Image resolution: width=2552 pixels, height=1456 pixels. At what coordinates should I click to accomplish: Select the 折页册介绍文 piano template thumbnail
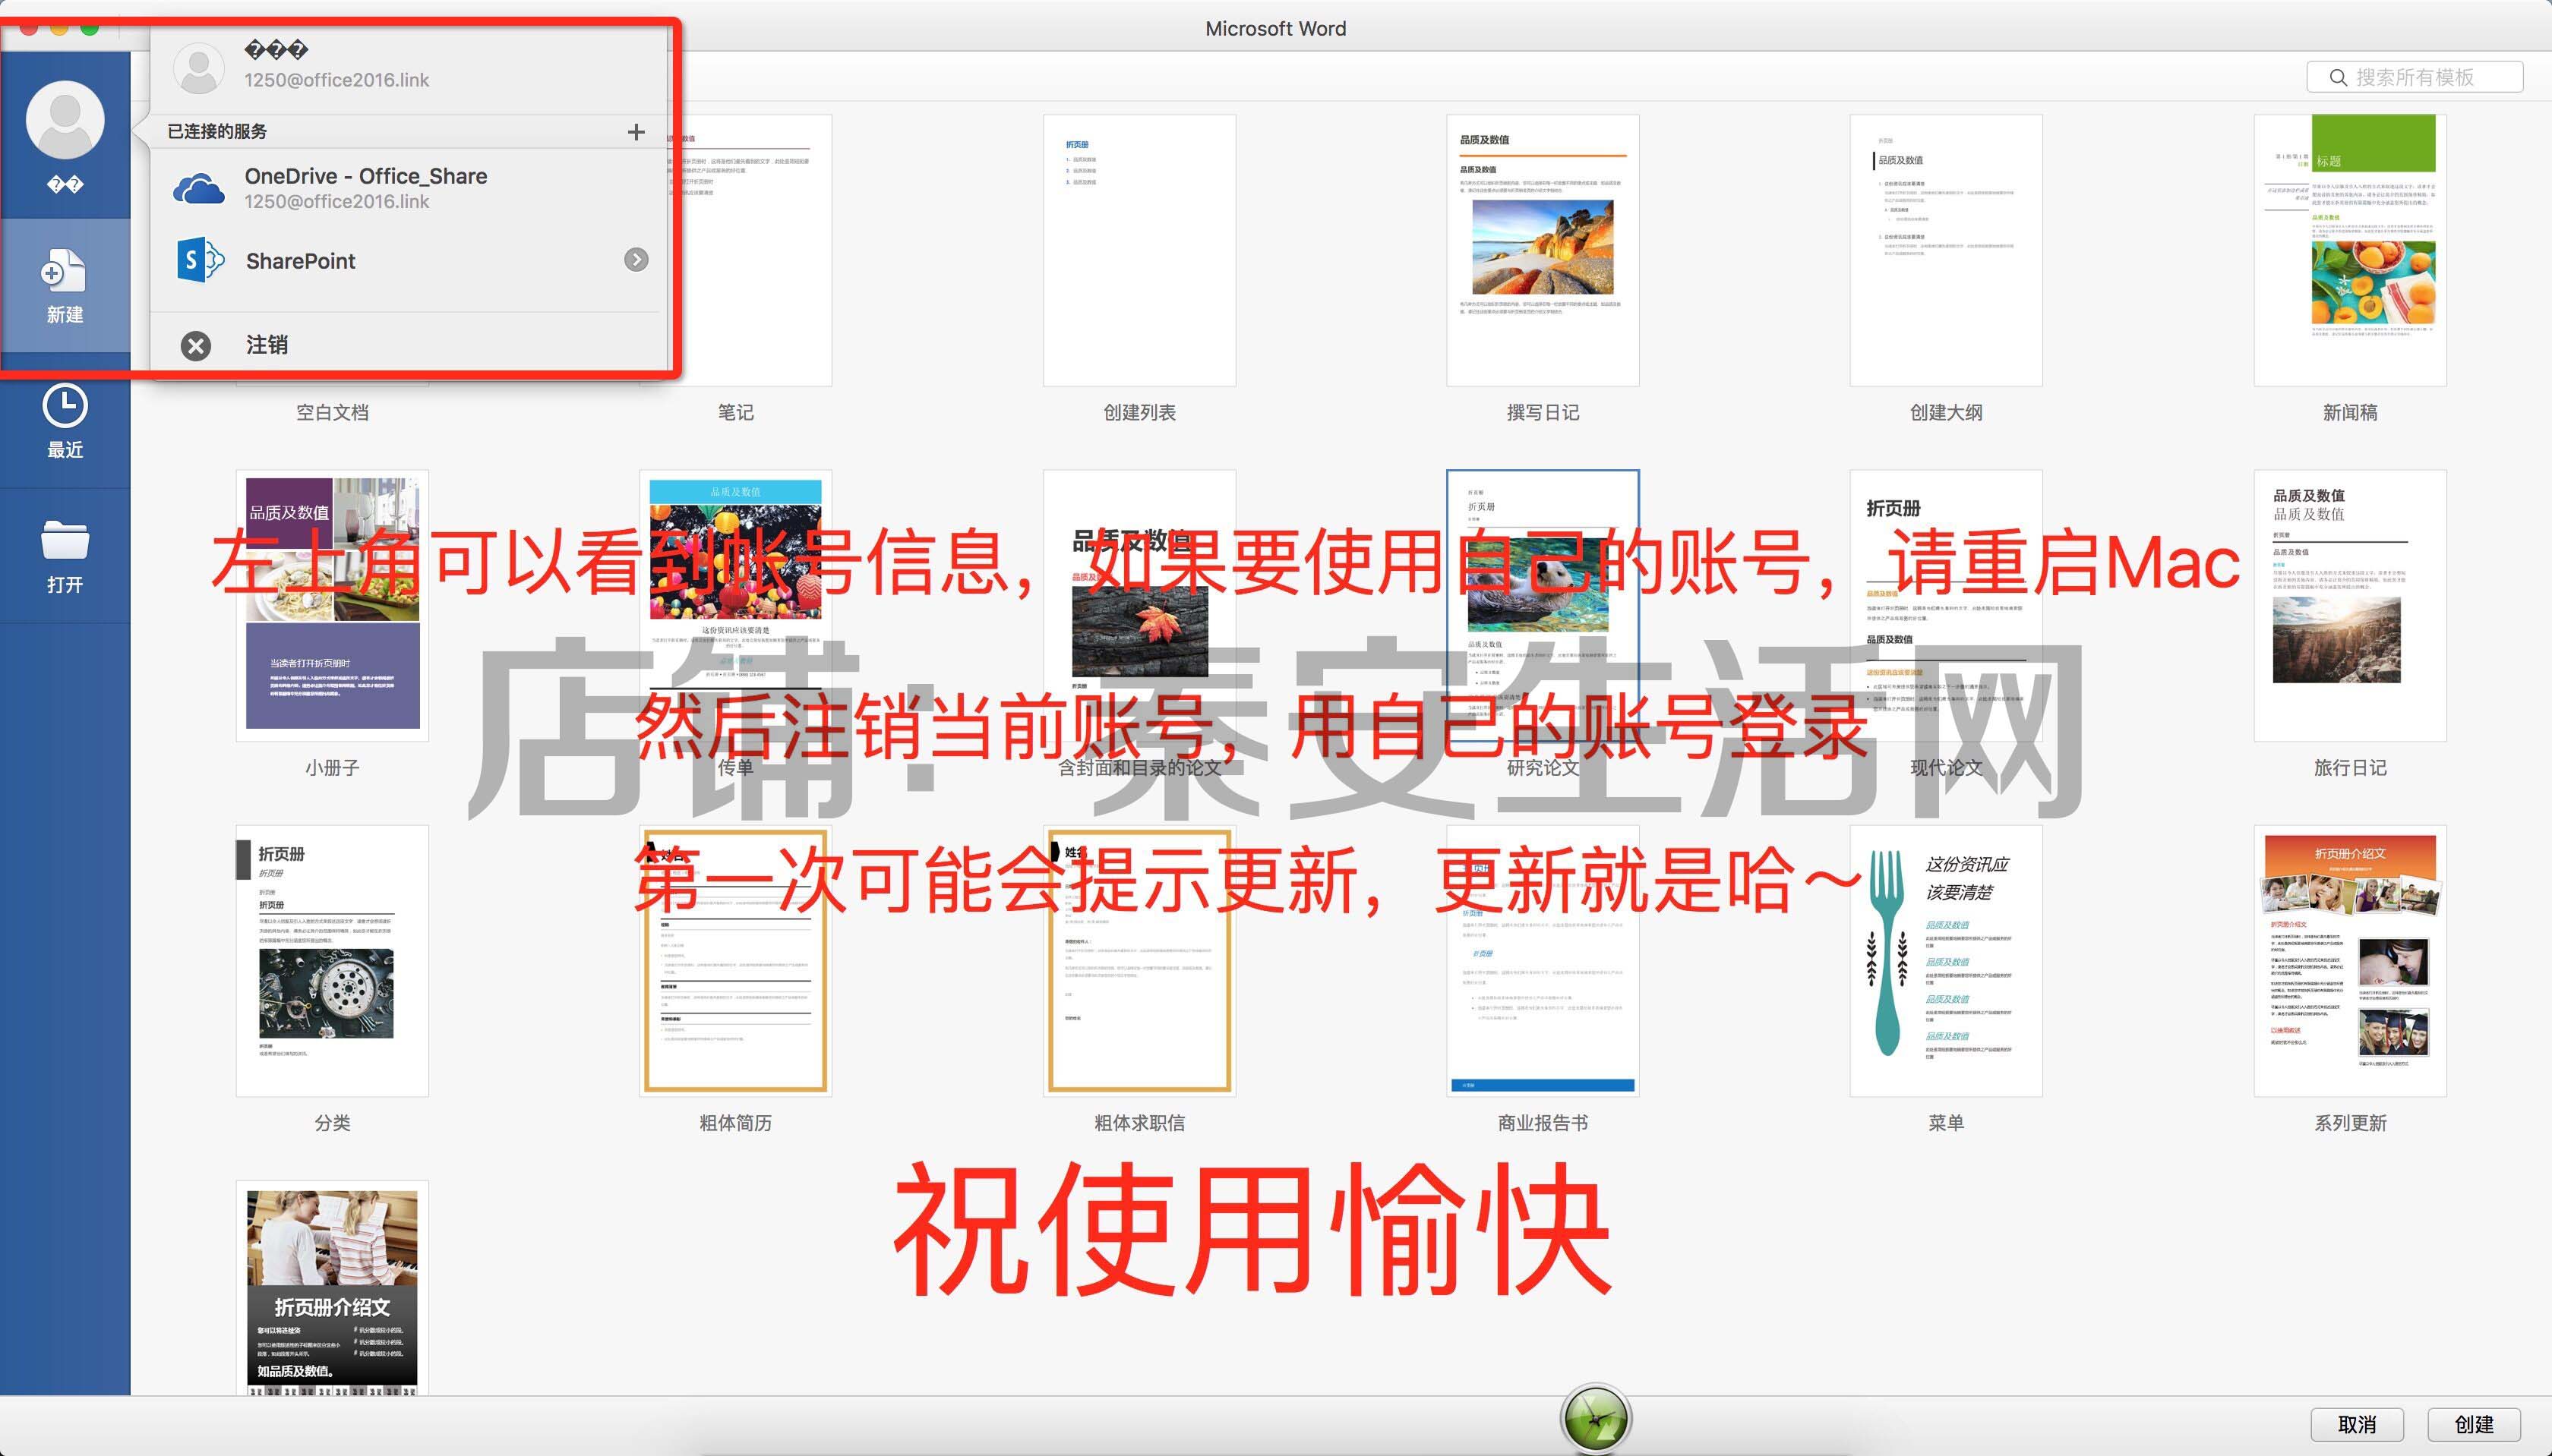332,1288
